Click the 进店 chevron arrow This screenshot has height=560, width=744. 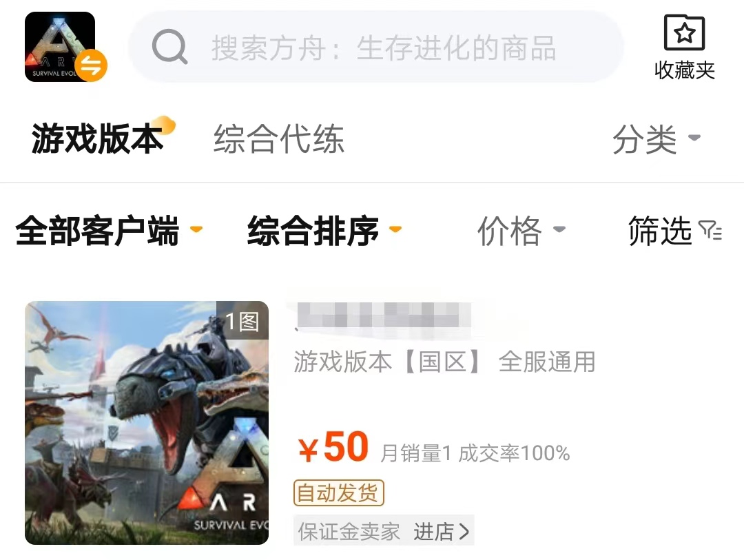pyautogui.click(x=464, y=532)
